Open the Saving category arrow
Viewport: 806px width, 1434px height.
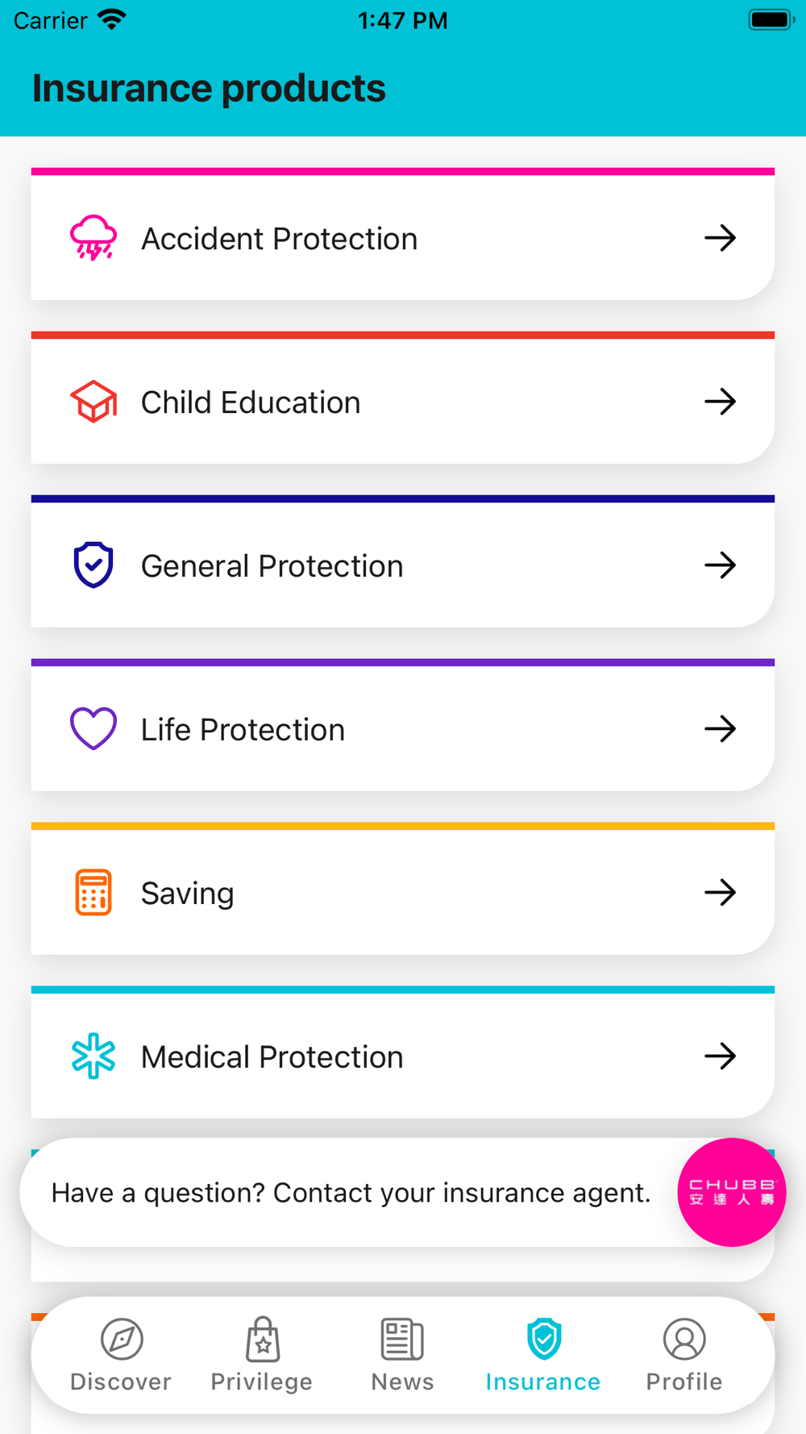pos(720,892)
